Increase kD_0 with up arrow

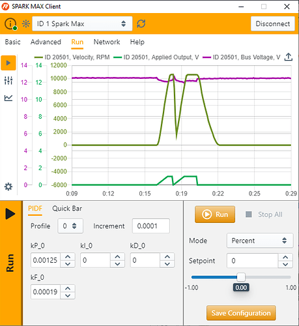[x=167, y=257]
